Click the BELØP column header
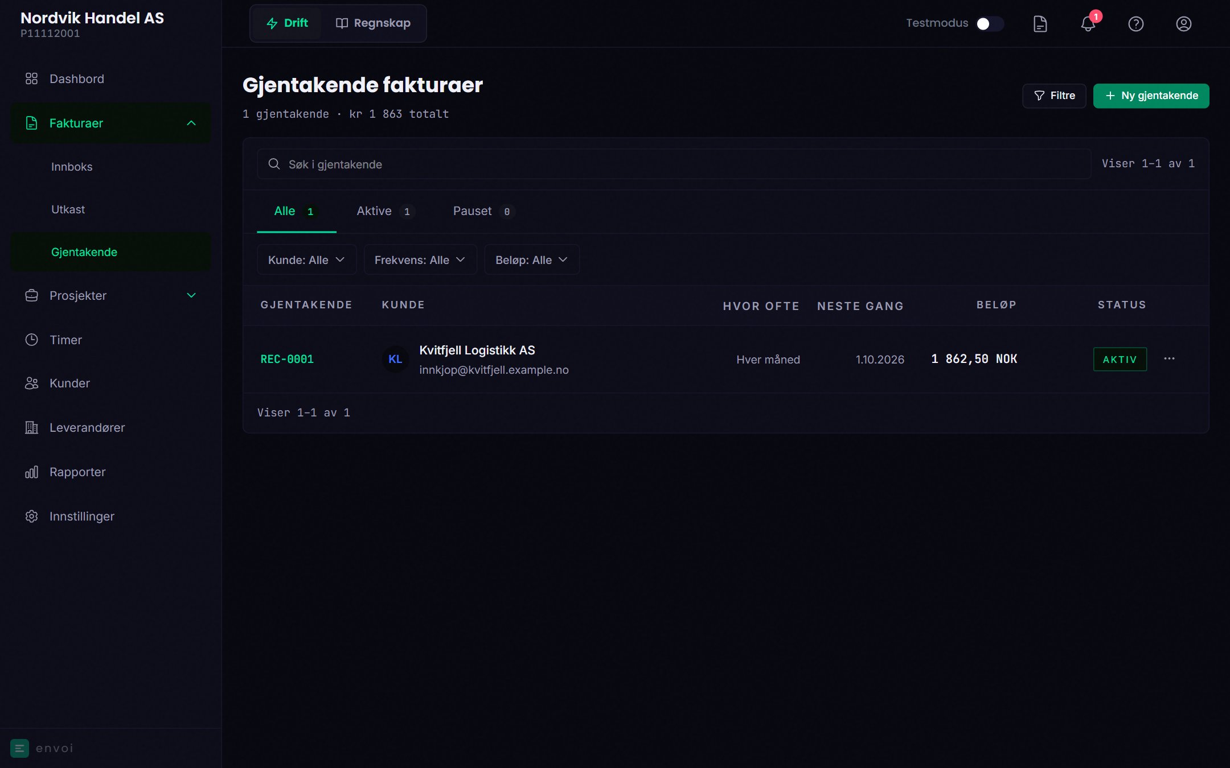This screenshot has height=768, width=1230. click(997, 305)
